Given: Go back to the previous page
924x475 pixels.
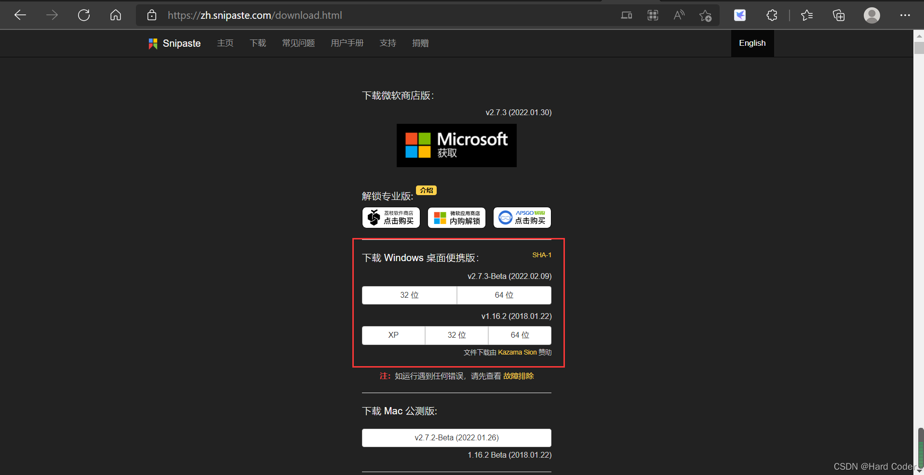Looking at the screenshot, I should [20, 15].
